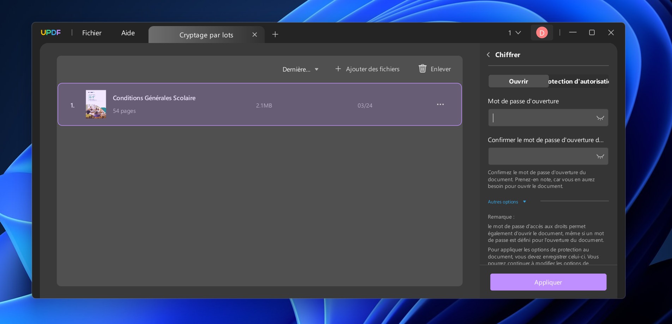The height and width of the screenshot is (324, 672).
Task: Open the three-dot menu for the file
Action: 440,105
